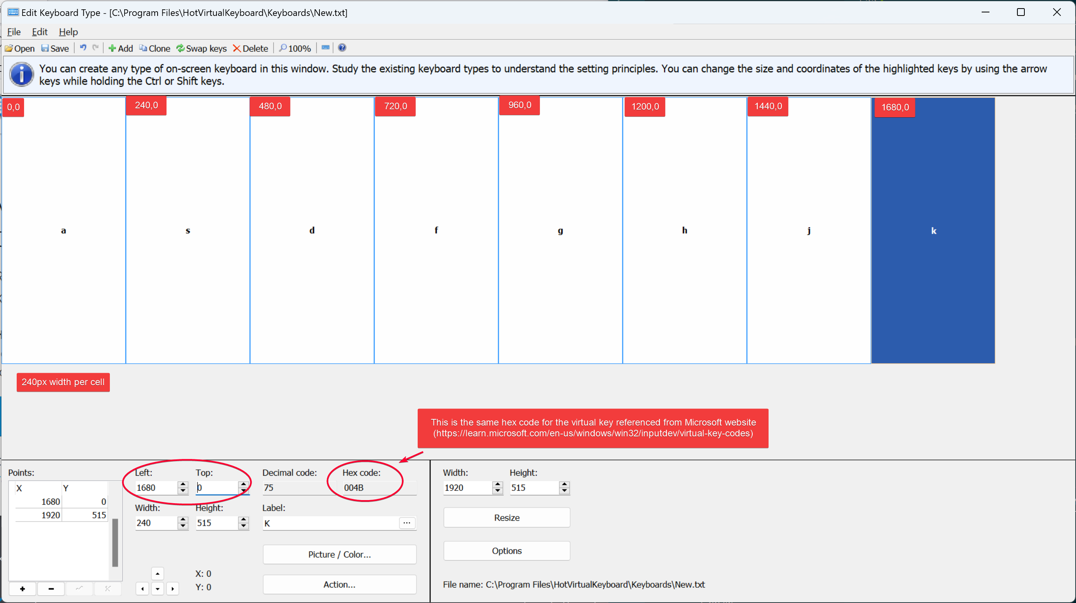Viewport: 1076px width, 603px height.
Task: Select the highlighted blue 'k' key
Action: pos(933,231)
